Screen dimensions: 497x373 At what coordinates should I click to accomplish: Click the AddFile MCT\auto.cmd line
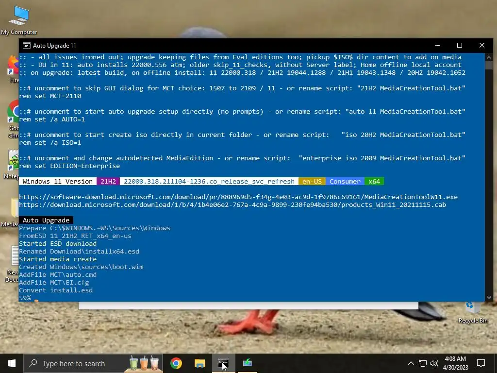(58, 275)
